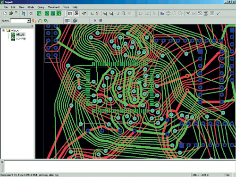Click the Open folder toolbar icon

[11, 13]
